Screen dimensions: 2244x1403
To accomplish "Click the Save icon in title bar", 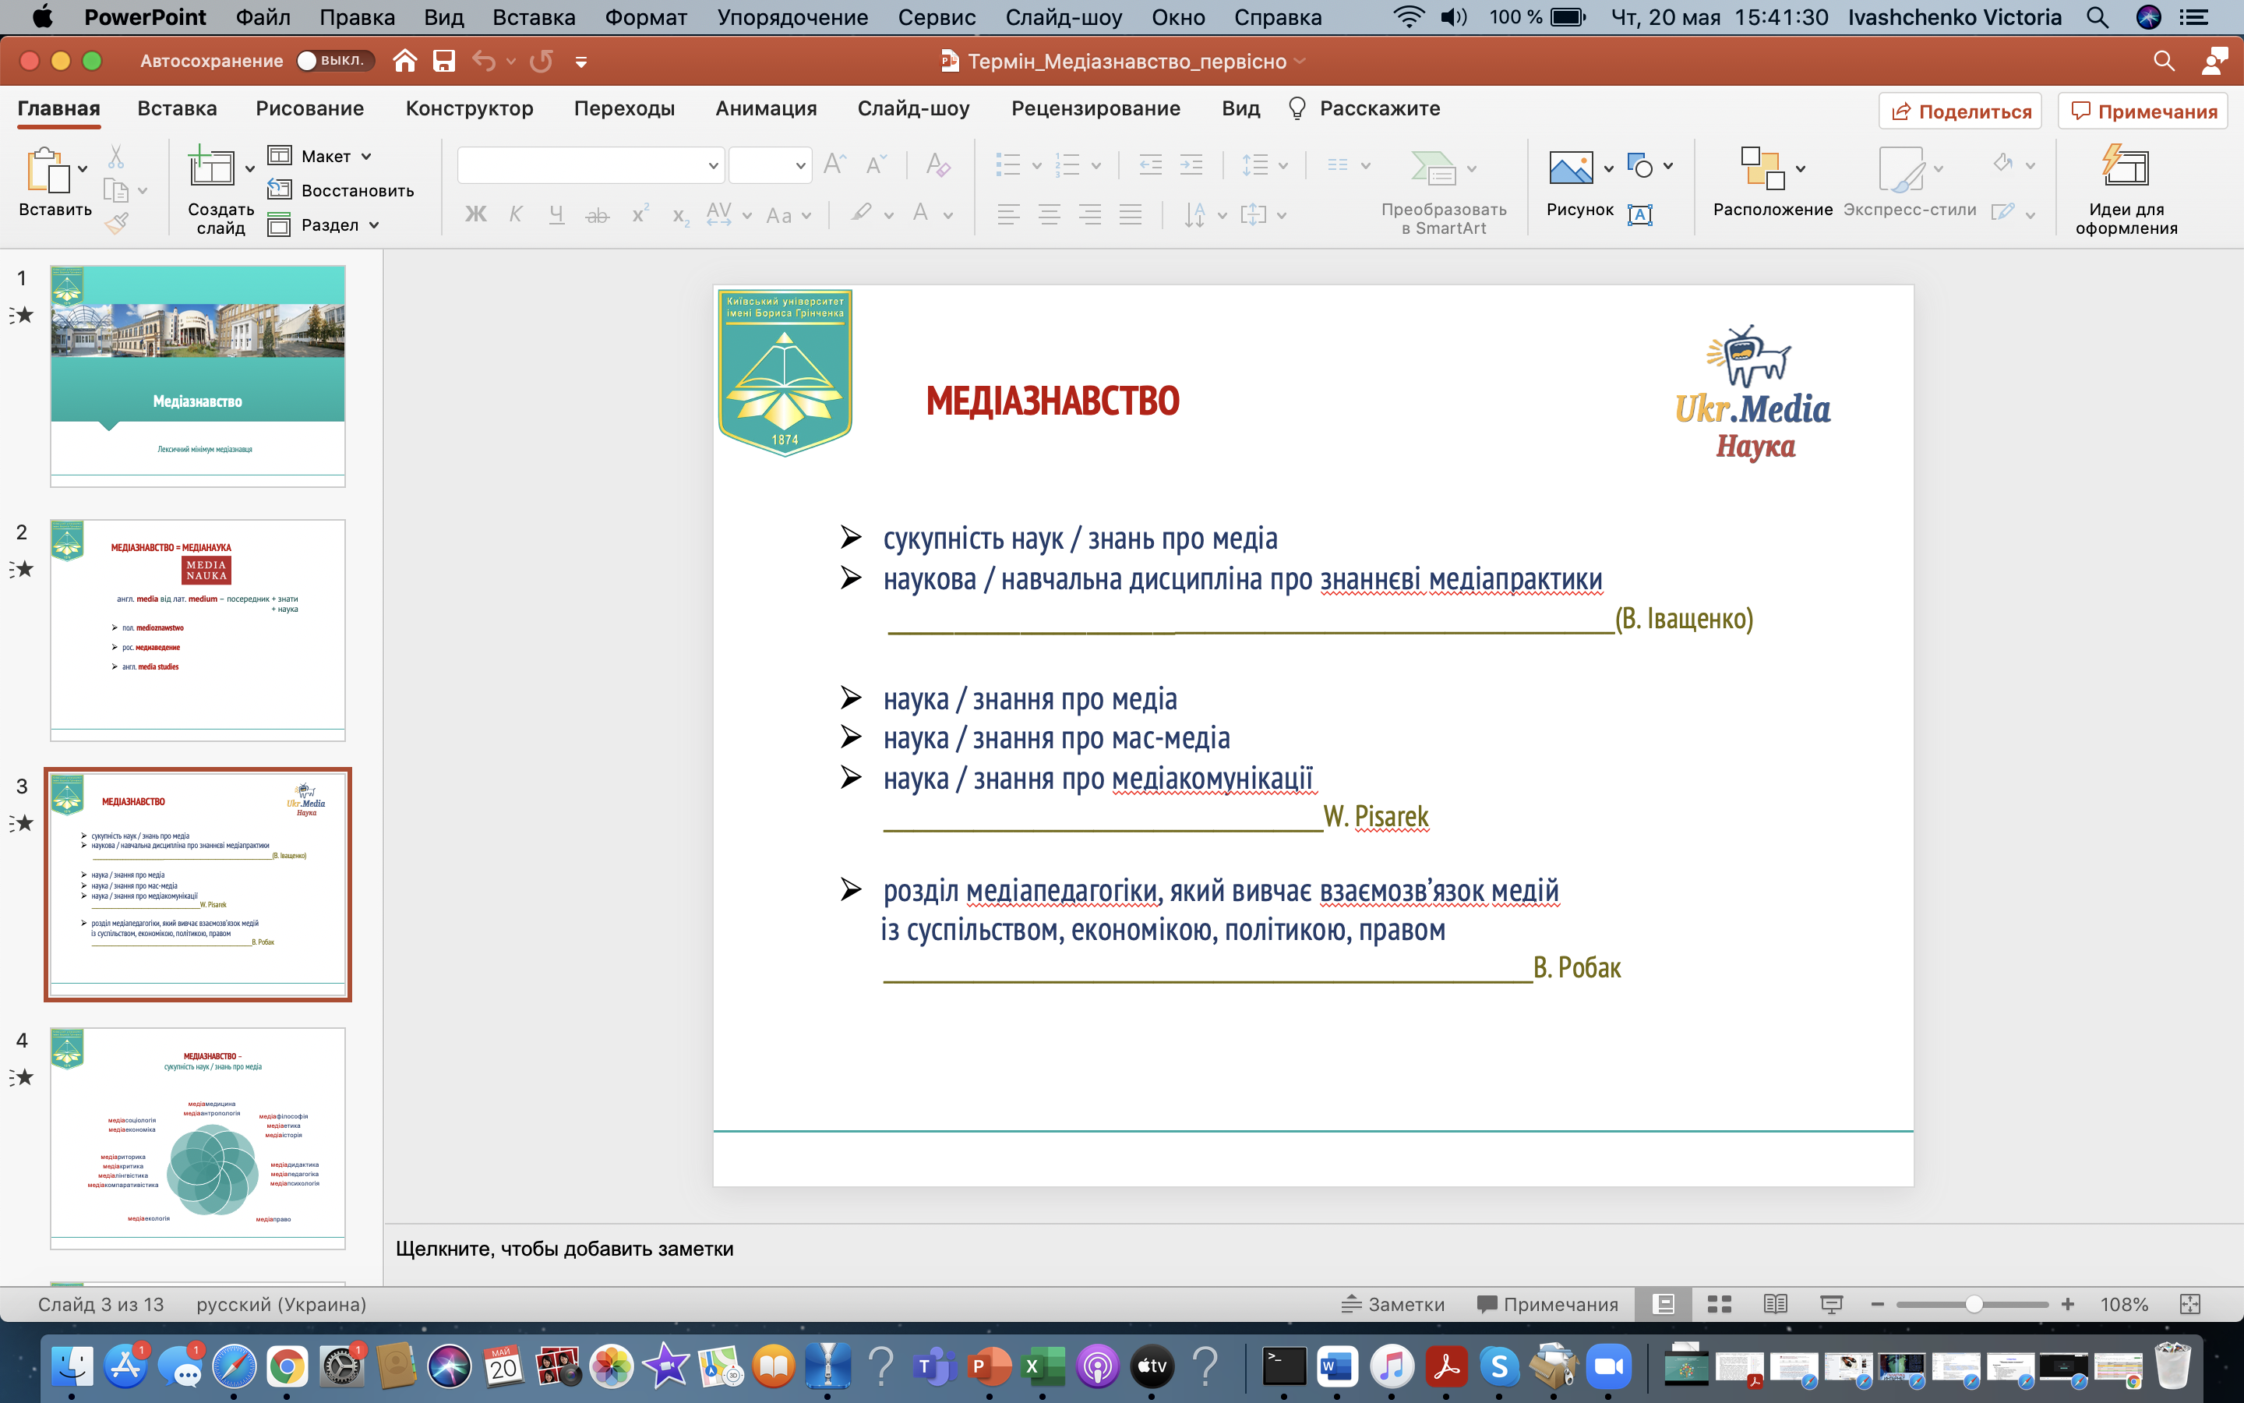I will tap(444, 62).
